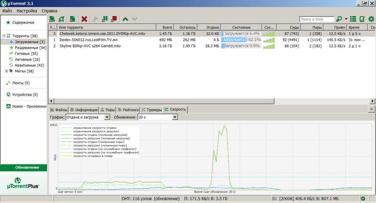Click the horizontal scrollbar left arrow
Image resolution: width=376 pixels, height=203 pixels.
[51, 101]
